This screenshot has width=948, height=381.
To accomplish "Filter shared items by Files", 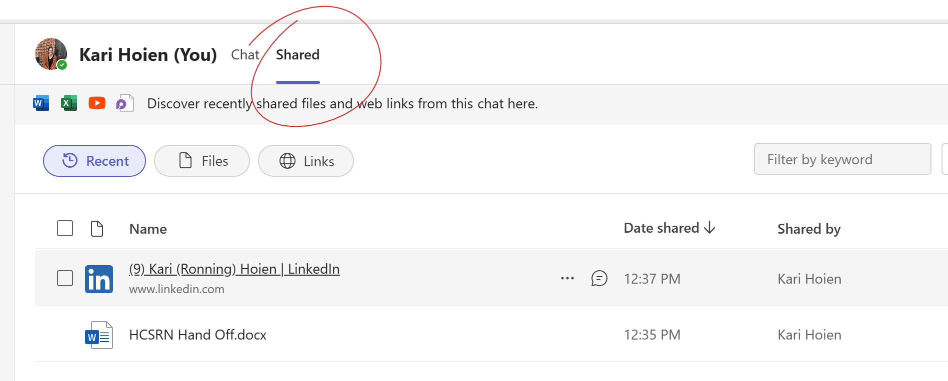I will tap(202, 161).
